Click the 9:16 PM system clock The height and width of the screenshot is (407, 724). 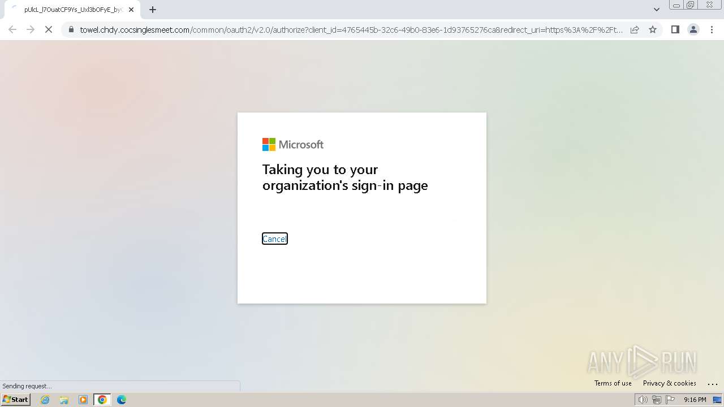click(695, 400)
